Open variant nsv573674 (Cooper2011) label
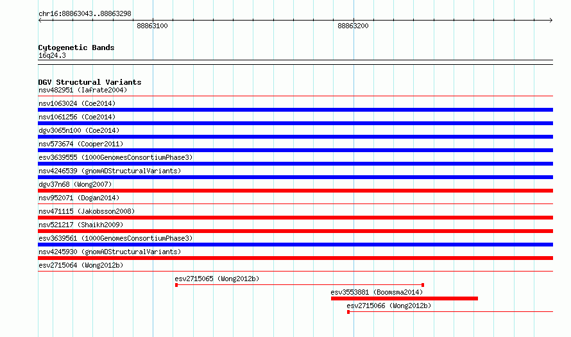The width and height of the screenshot is (571, 337). point(81,144)
